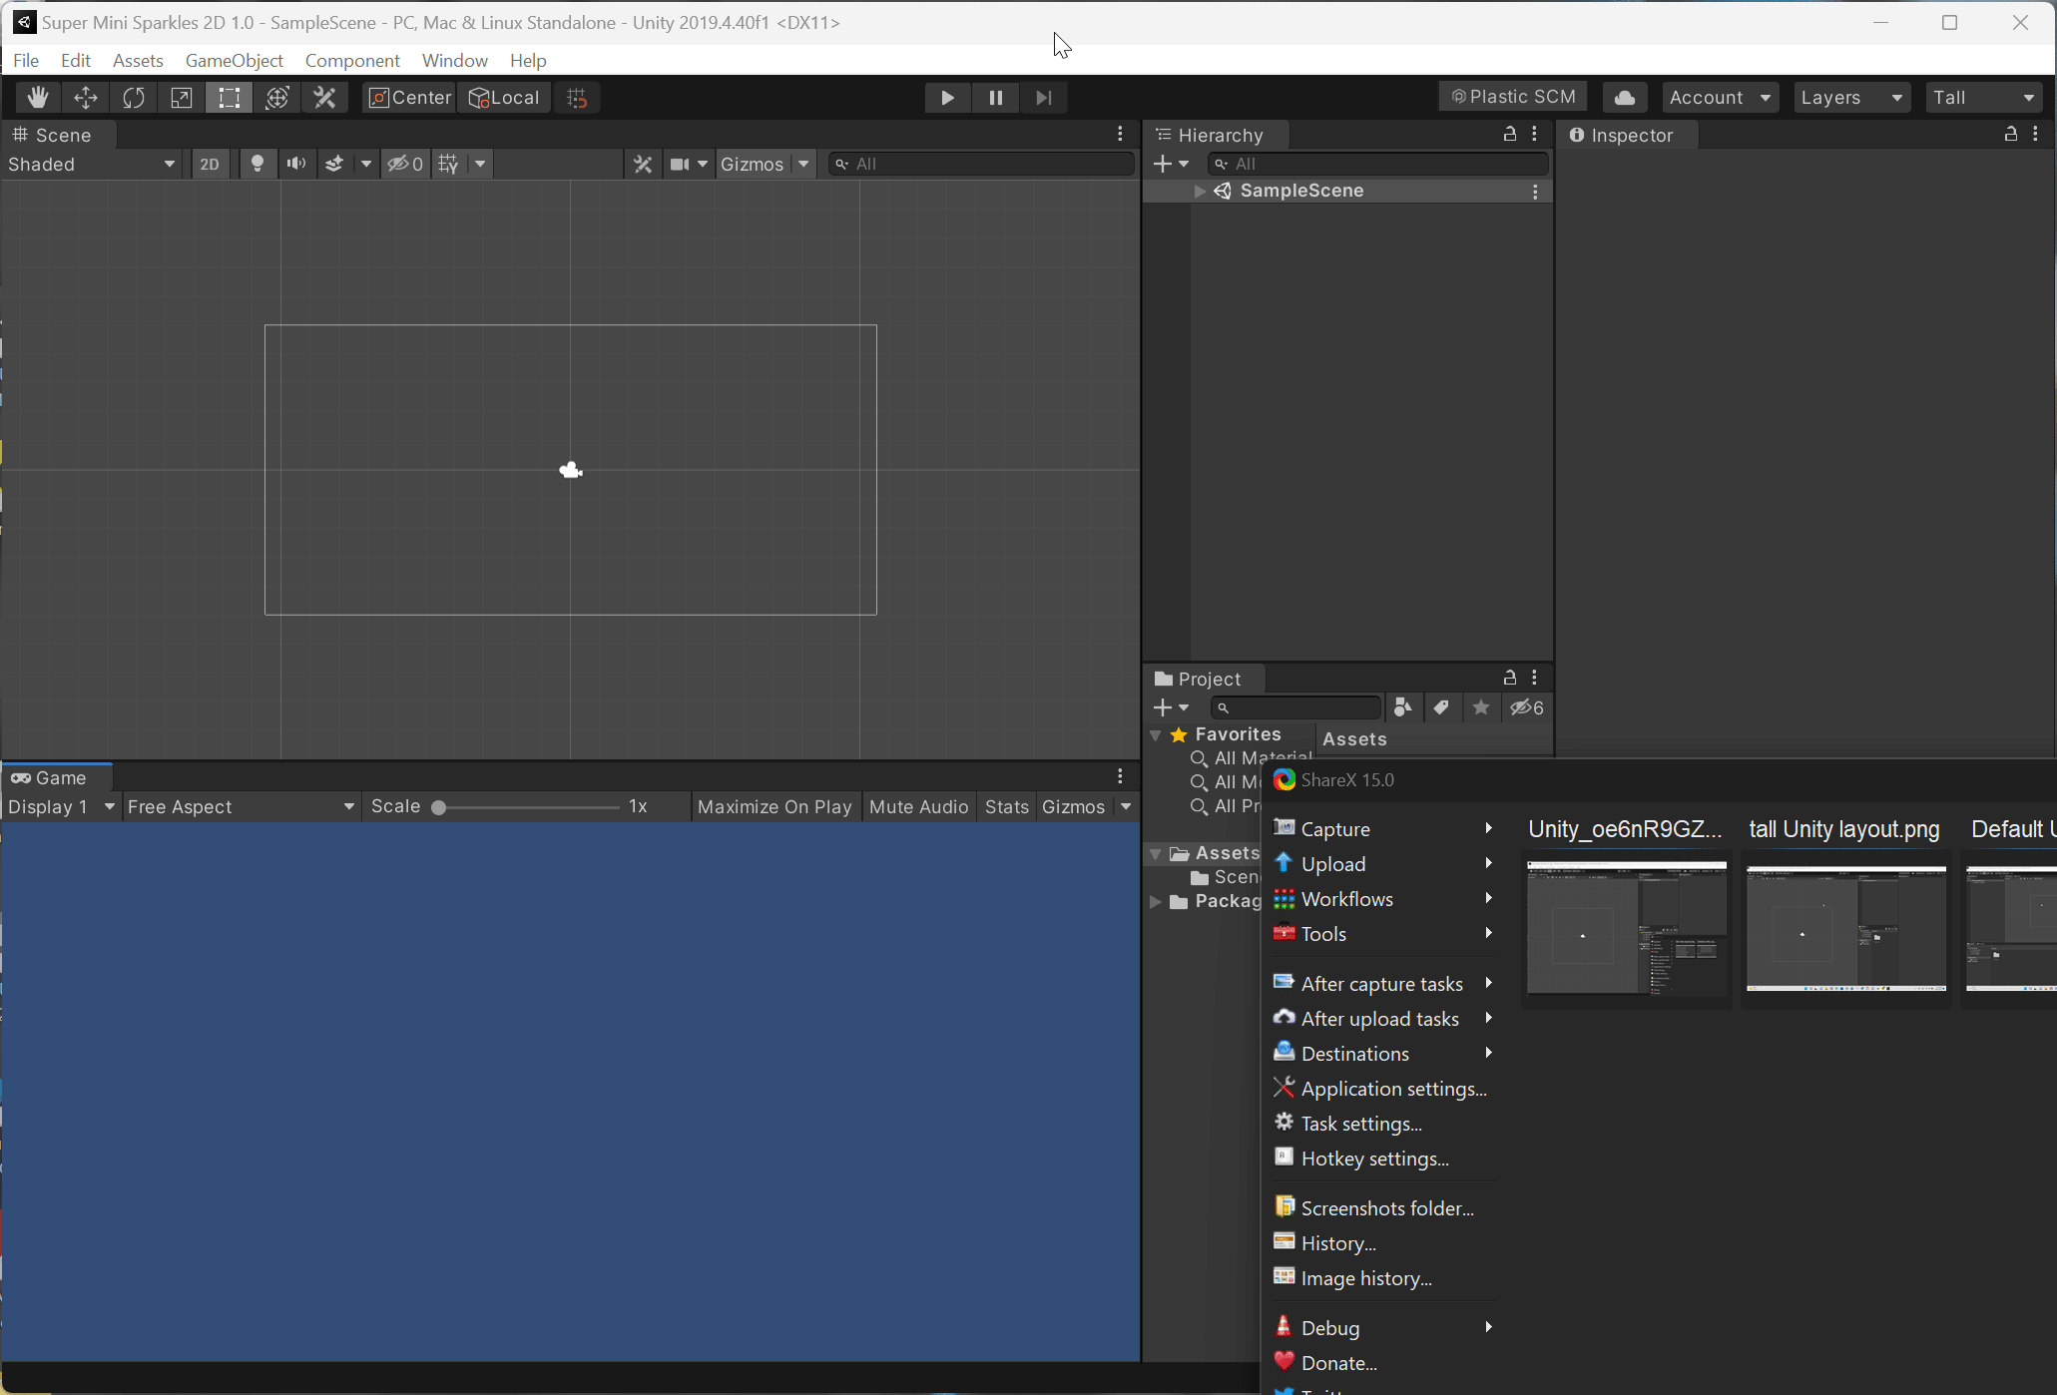The width and height of the screenshot is (2057, 1395).
Task: Open Account dropdown
Action: (x=1720, y=97)
